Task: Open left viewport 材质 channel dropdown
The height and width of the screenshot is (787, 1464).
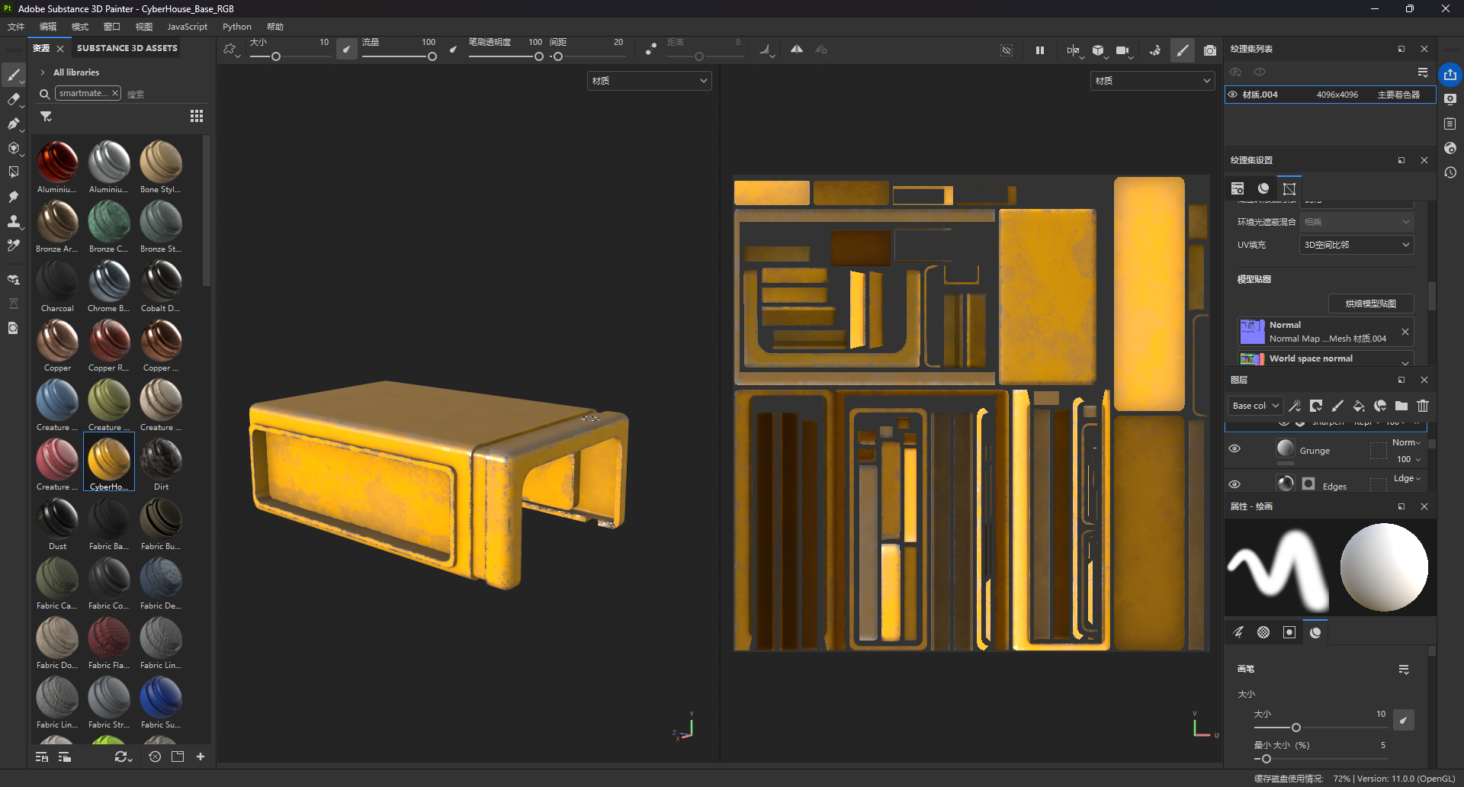Action: click(650, 81)
